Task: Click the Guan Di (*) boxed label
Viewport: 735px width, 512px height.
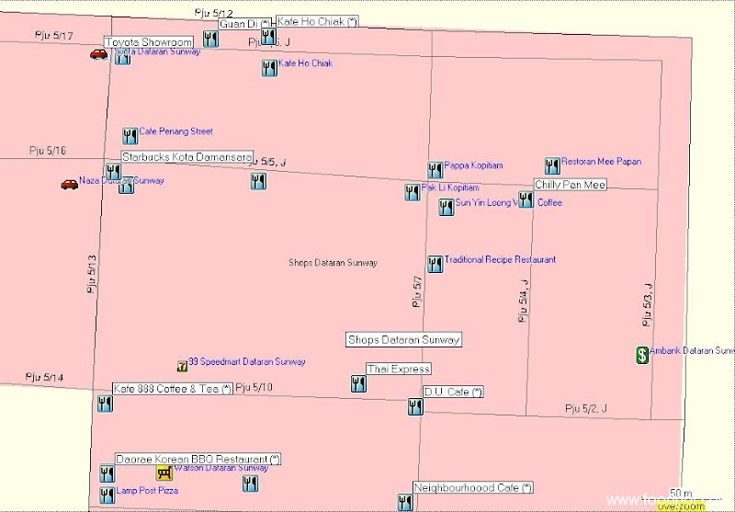Action: click(244, 24)
